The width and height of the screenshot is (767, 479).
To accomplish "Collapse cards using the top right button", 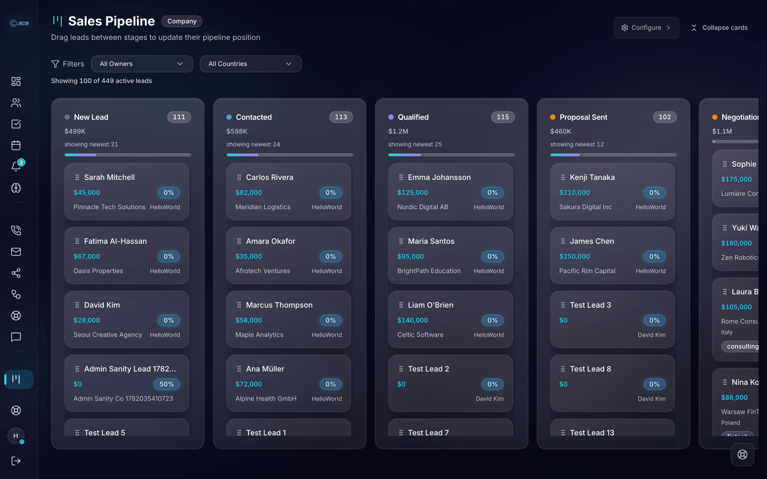I will tap(719, 27).
